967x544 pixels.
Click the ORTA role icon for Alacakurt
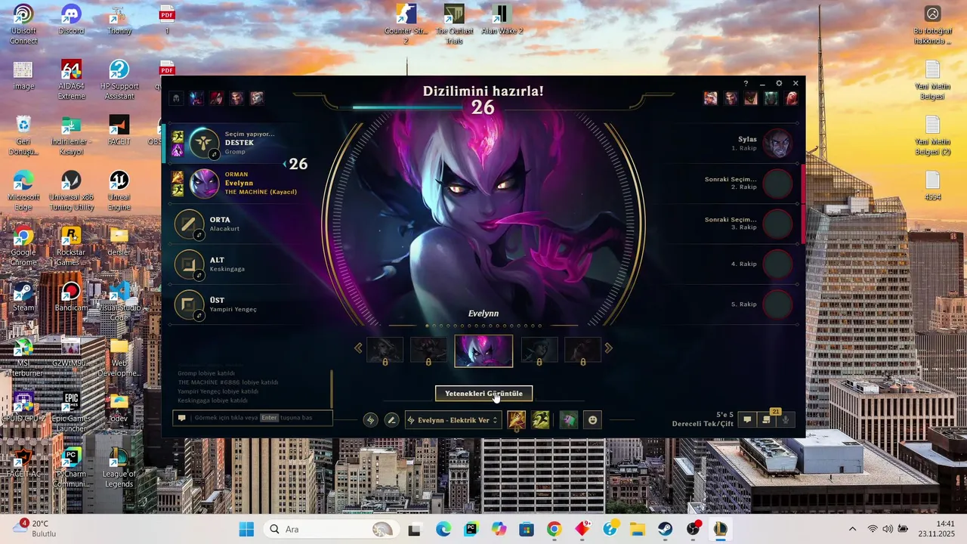pos(189,224)
